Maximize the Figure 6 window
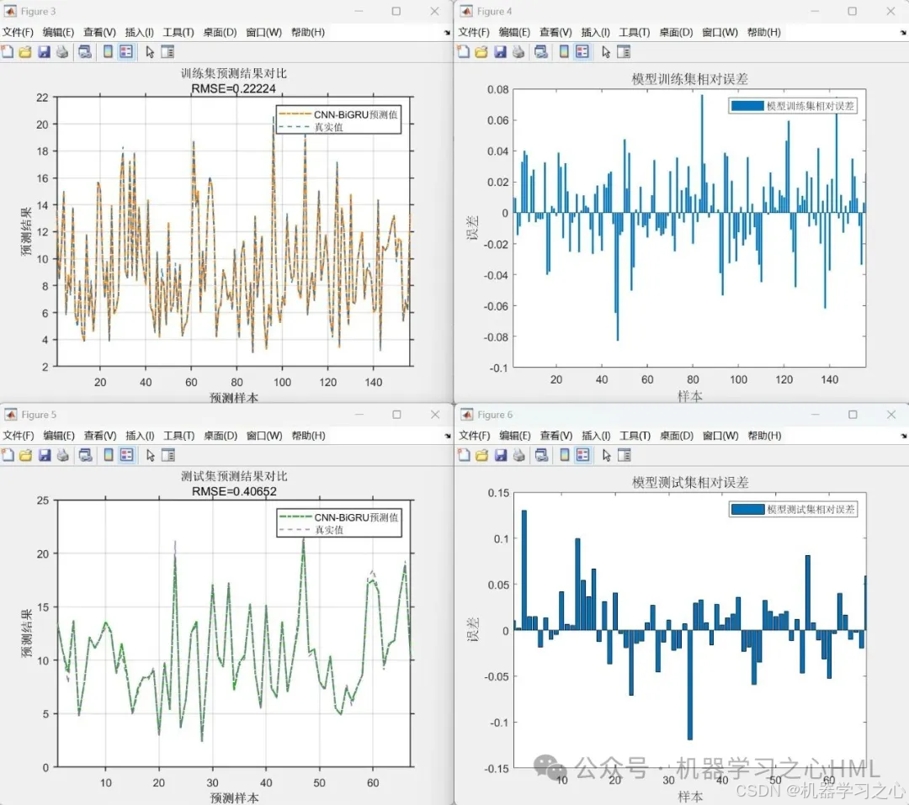This screenshot has height=805, width=909. pos(853,415)
